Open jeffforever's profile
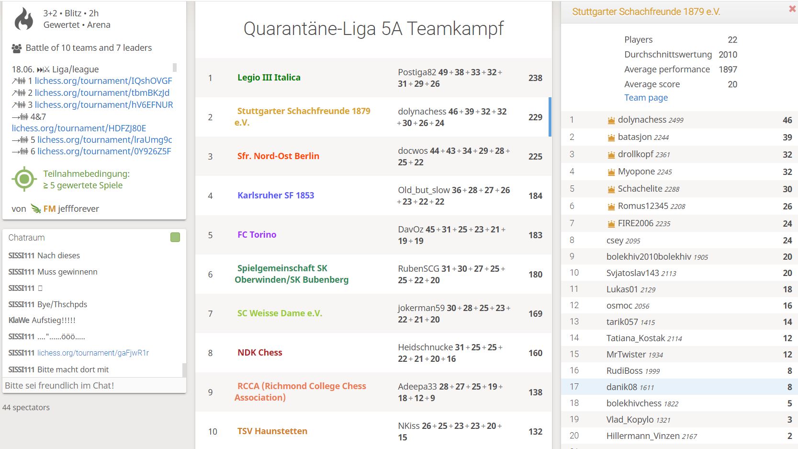Screen dimensions: 798x449 click(x=71, y=209)
